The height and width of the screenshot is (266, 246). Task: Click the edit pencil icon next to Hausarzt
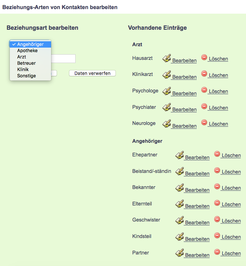167,58
